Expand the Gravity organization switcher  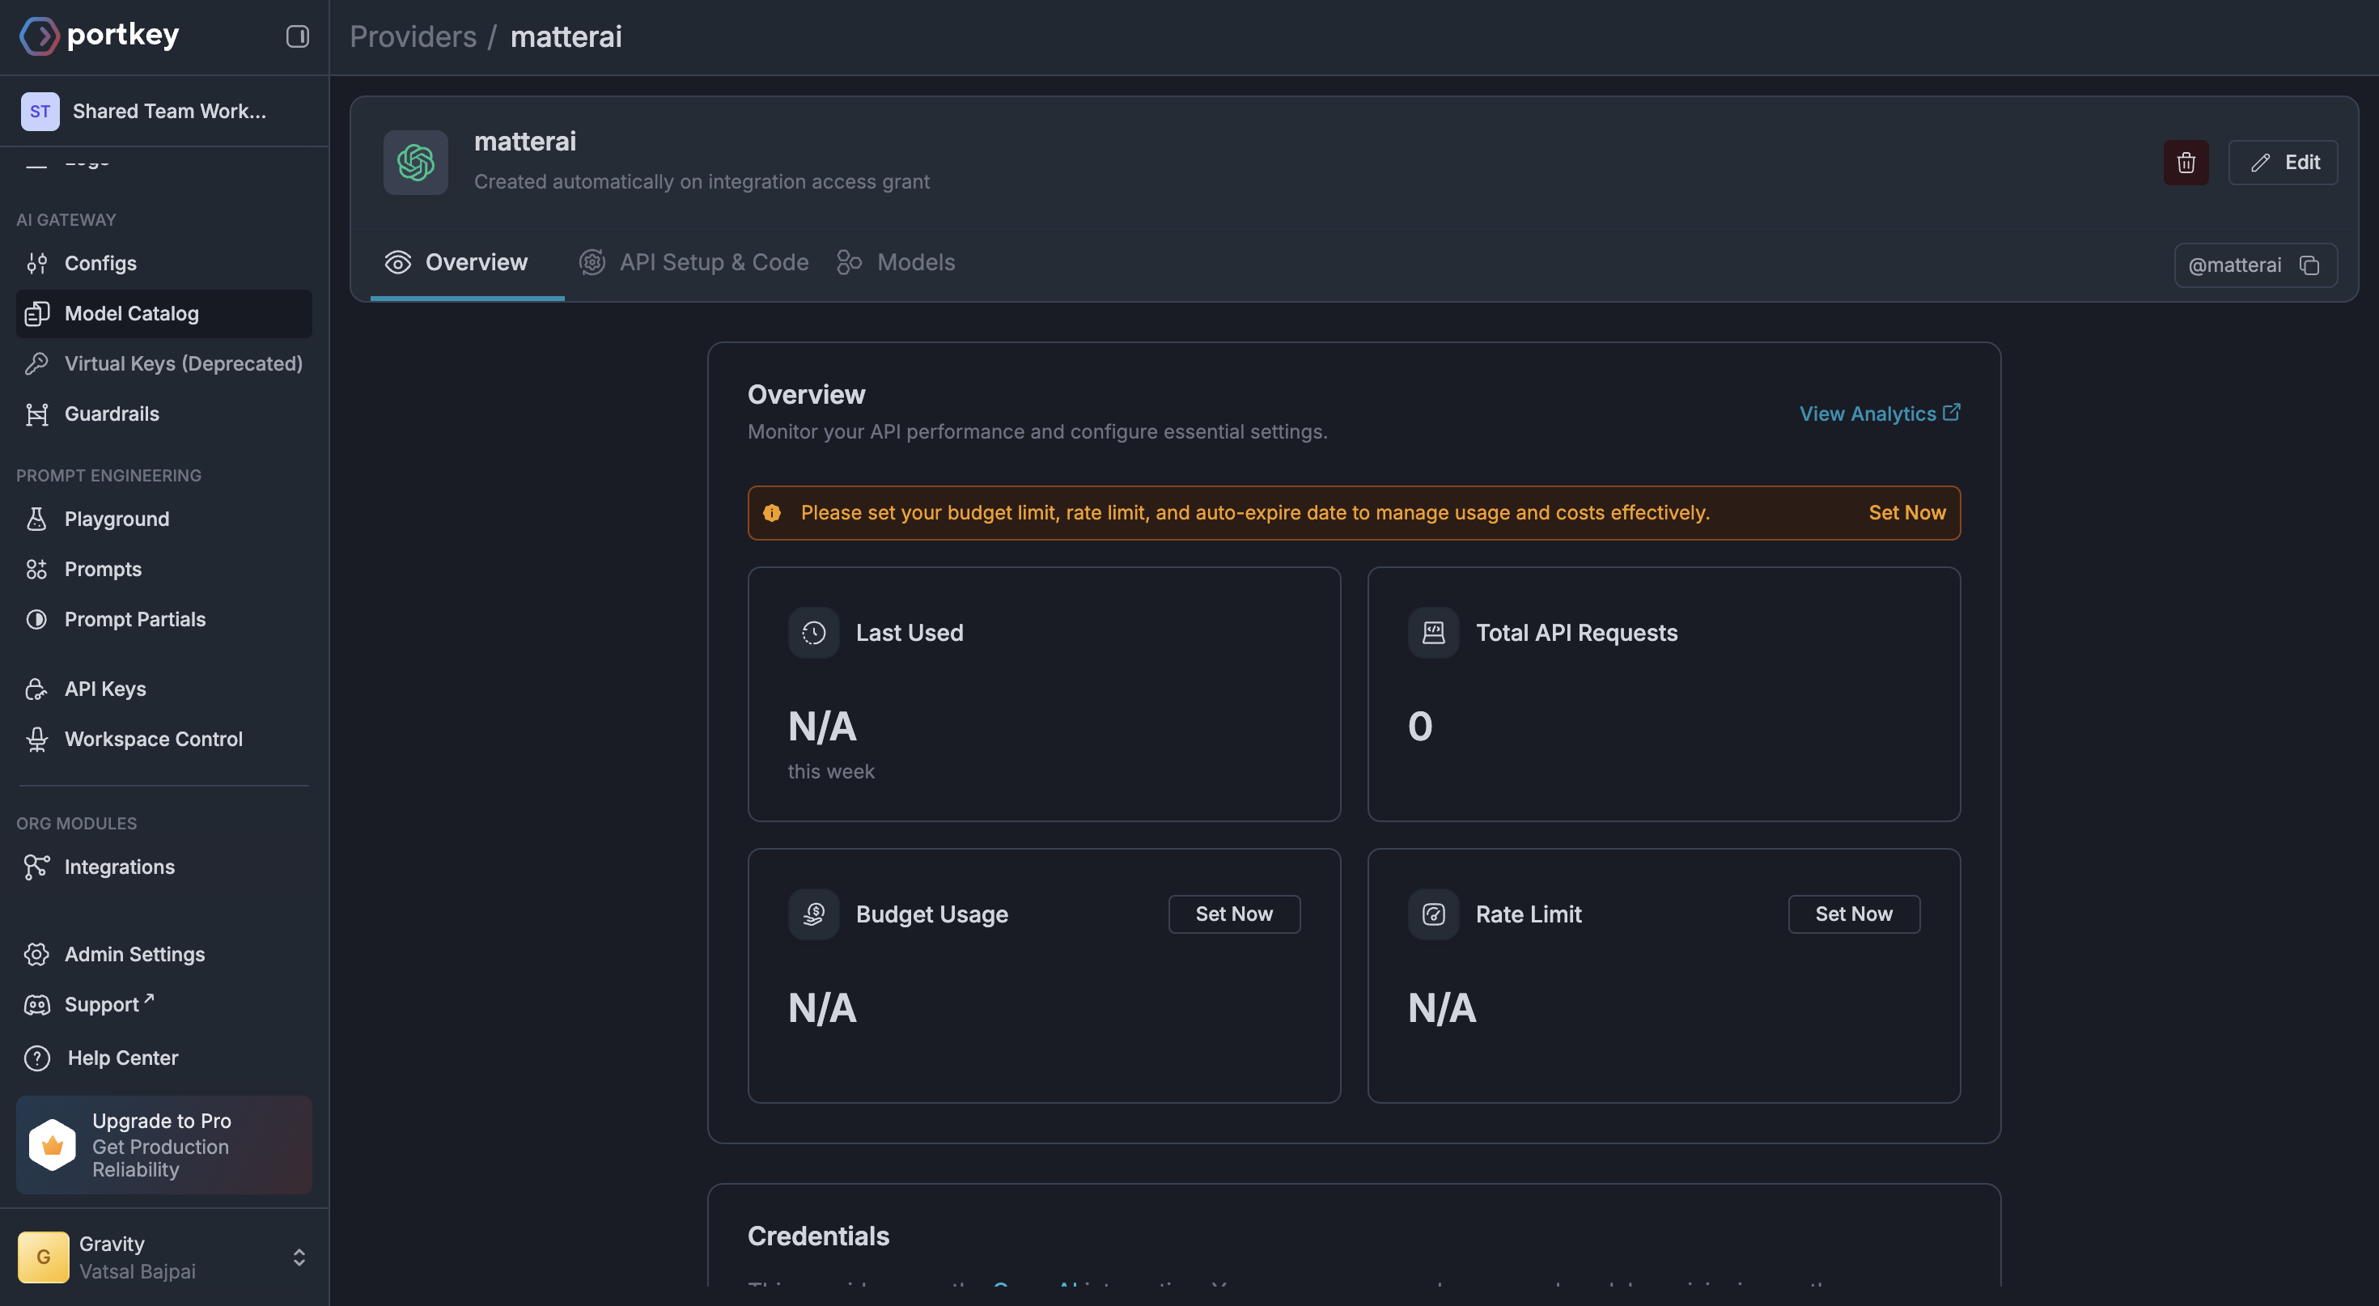(299, 1257)
